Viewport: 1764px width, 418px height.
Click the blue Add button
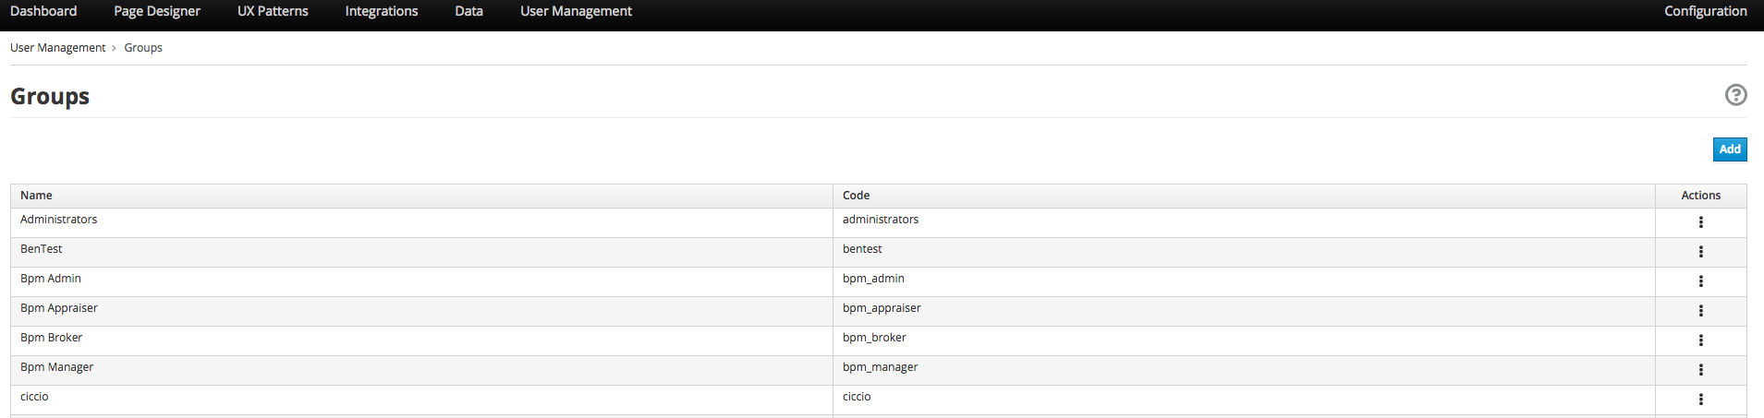click(1730, 149)
